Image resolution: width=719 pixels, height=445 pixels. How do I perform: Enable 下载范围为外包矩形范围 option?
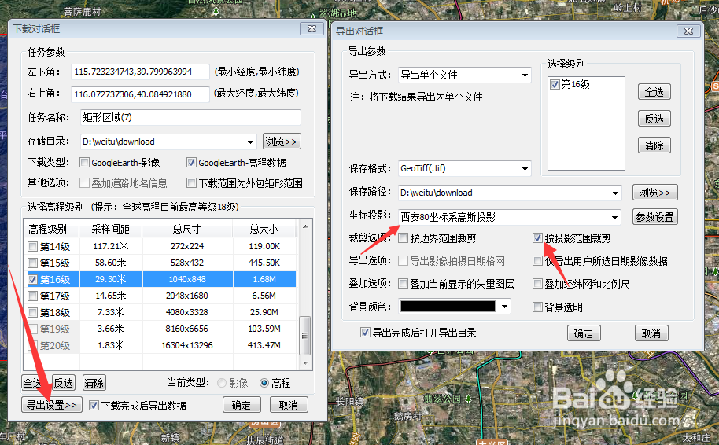pos(191,183)
